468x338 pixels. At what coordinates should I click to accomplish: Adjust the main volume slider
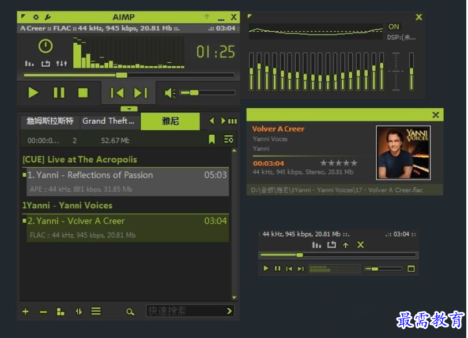point(207,93)
